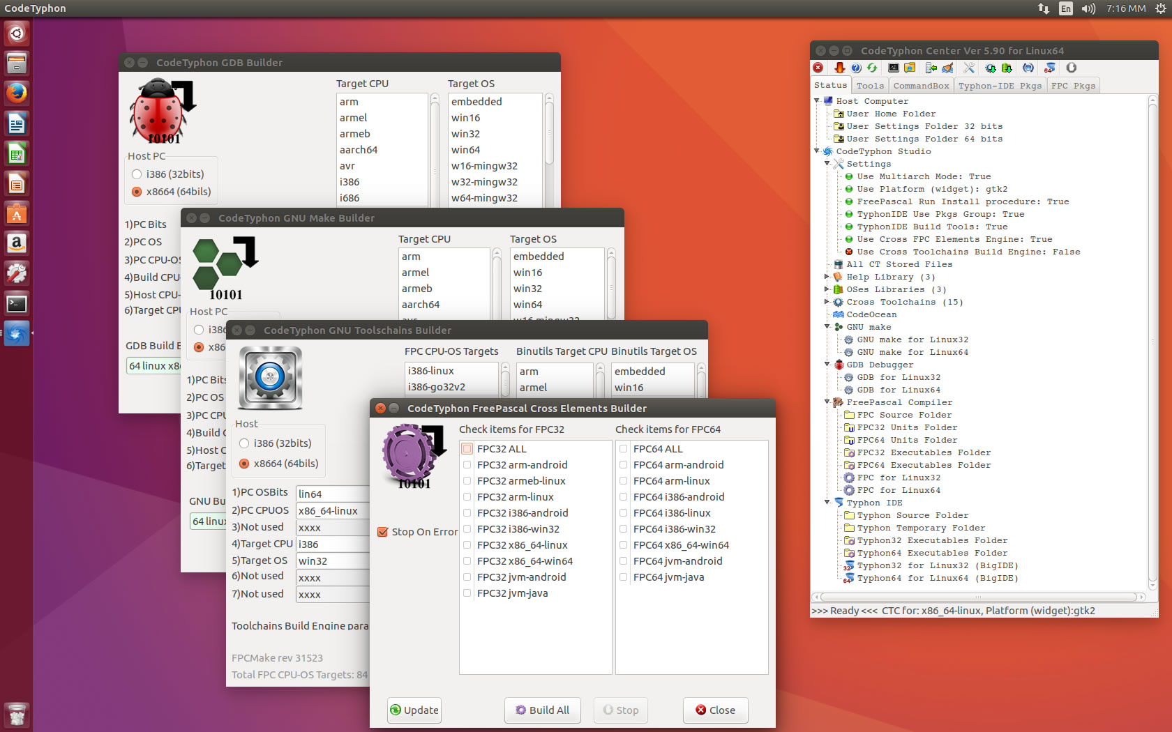Screen dimensions: 1172x732
Task: Open LibreOffice Writer from the launcher
Action: pyautogui.click(x=17, y=123)
